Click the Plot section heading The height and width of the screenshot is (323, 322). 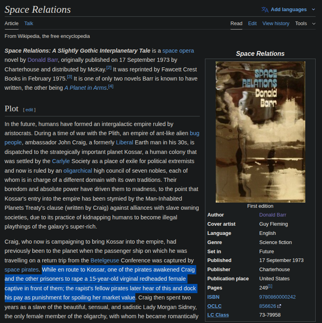(12, 109)
